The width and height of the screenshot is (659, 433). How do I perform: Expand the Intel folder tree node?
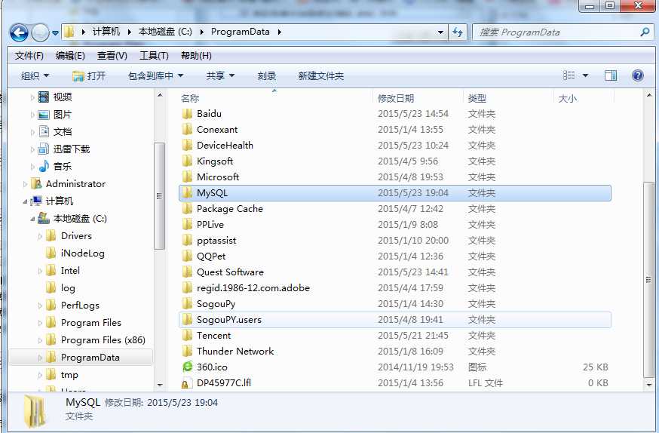coord(41,271)
